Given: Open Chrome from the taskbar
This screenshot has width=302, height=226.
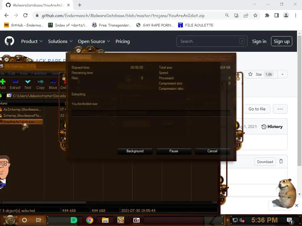Looking at the screenshot, I should point(90,220).
